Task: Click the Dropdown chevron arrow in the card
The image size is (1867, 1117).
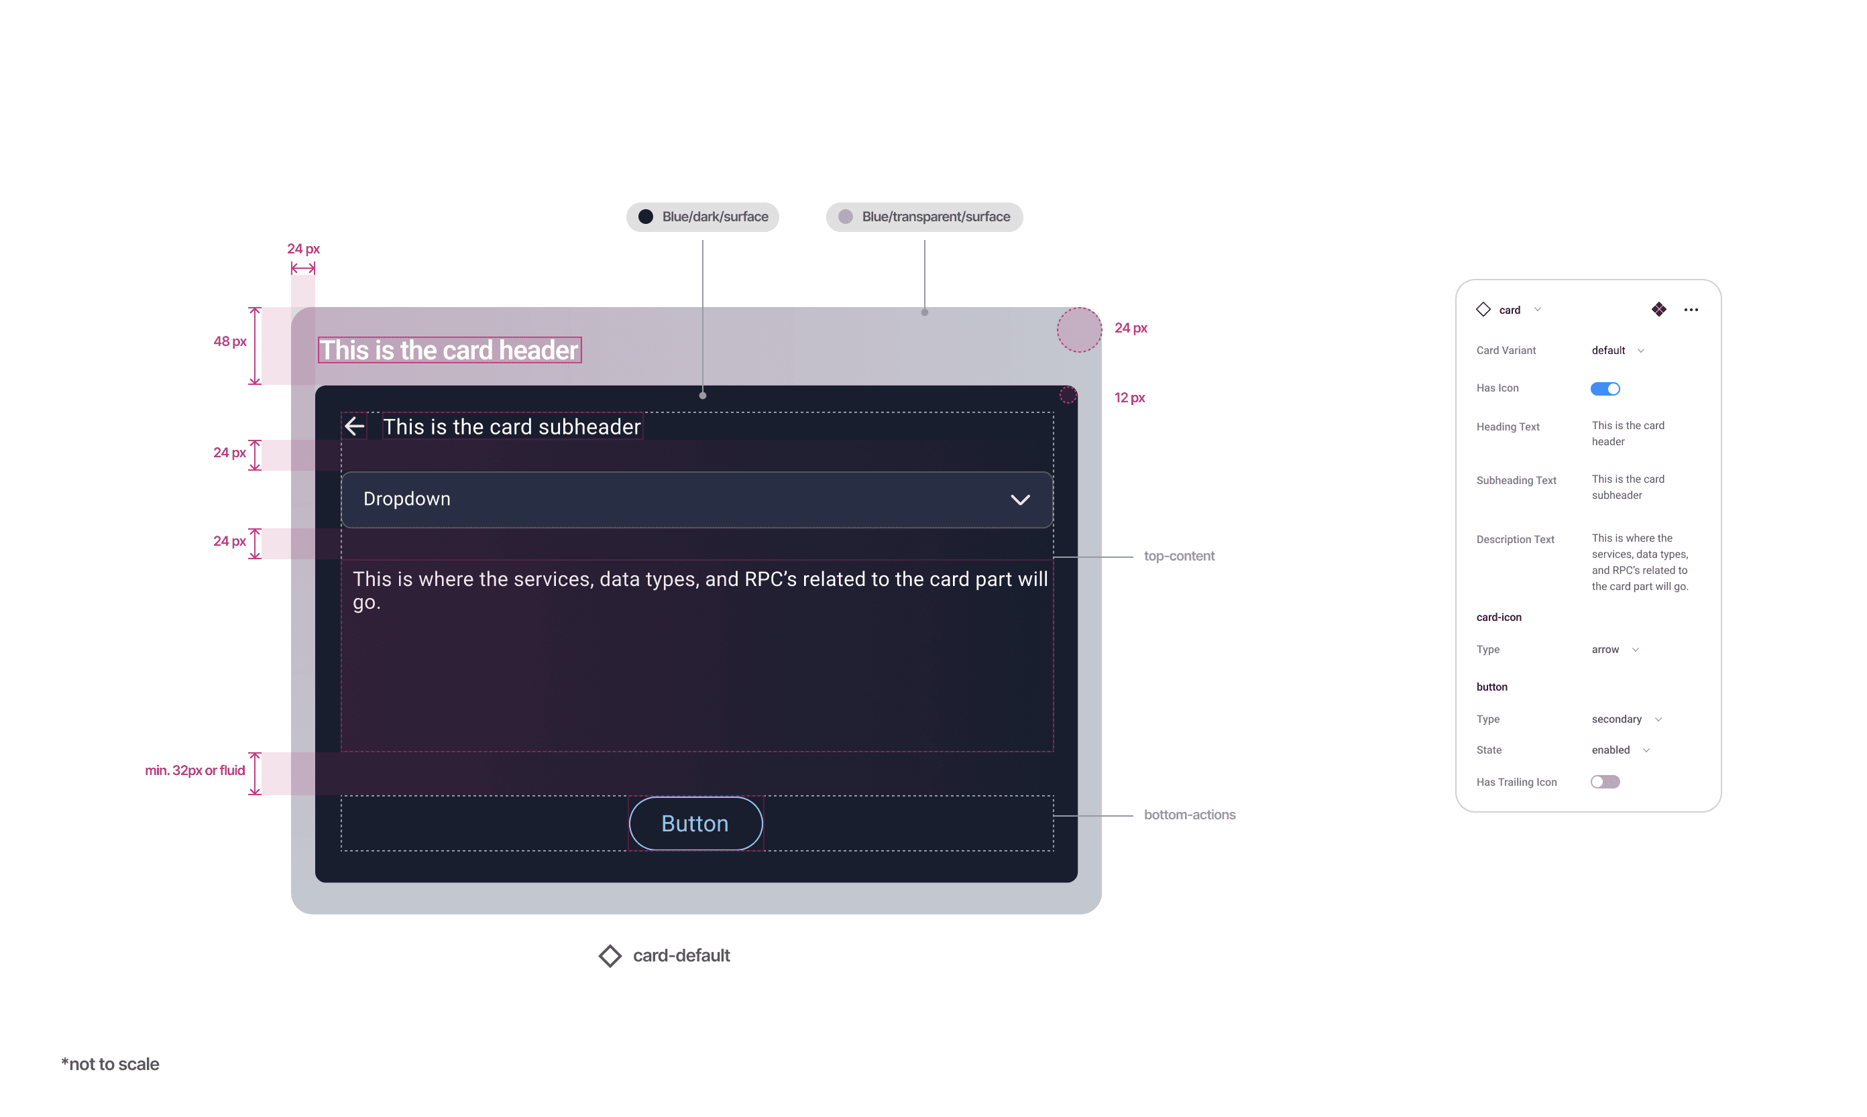Action: pyautogui.click(x=1019, y=499)
